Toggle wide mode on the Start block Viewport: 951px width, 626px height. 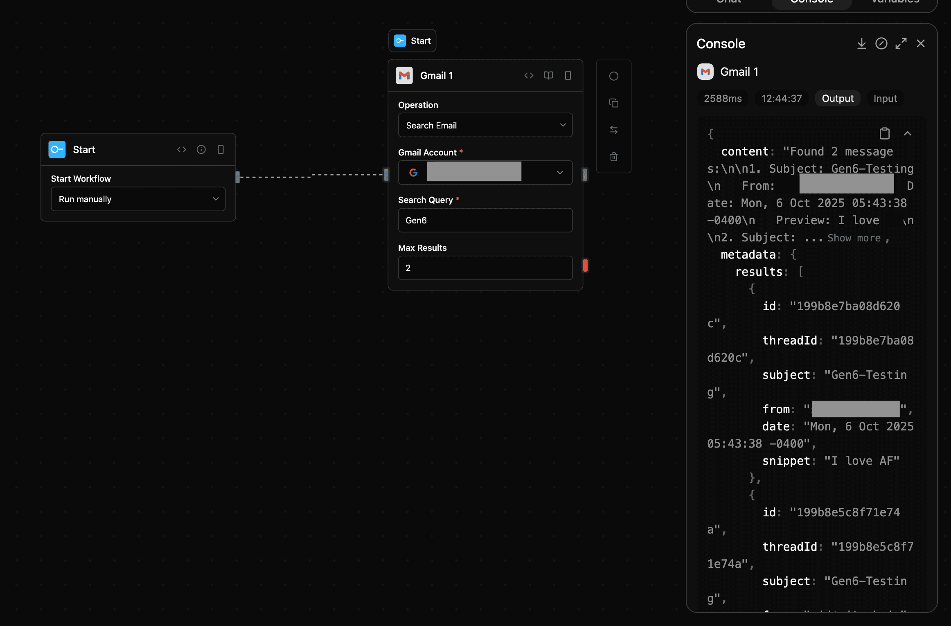coord(221,149)
